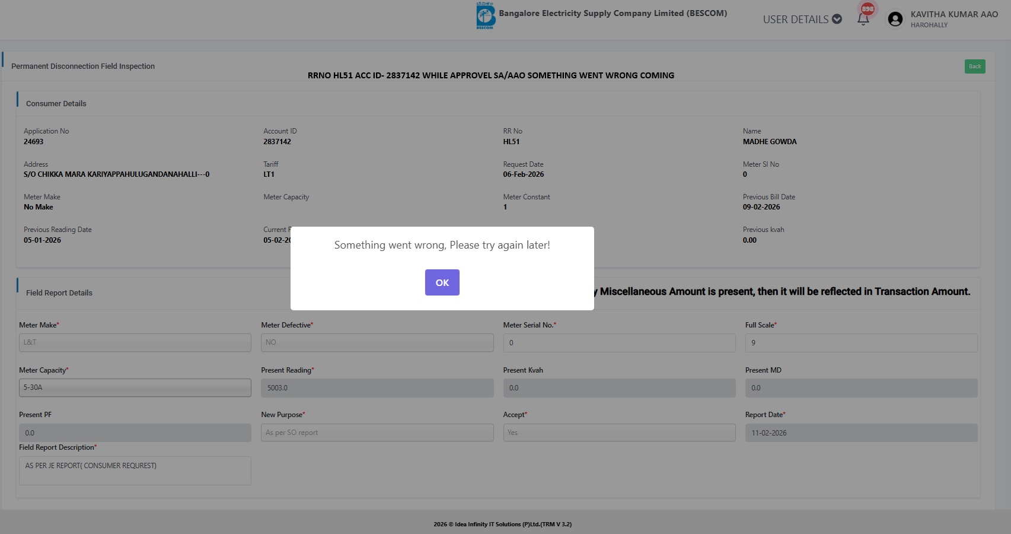Open the Meter Make dropdown

point(135,342)
